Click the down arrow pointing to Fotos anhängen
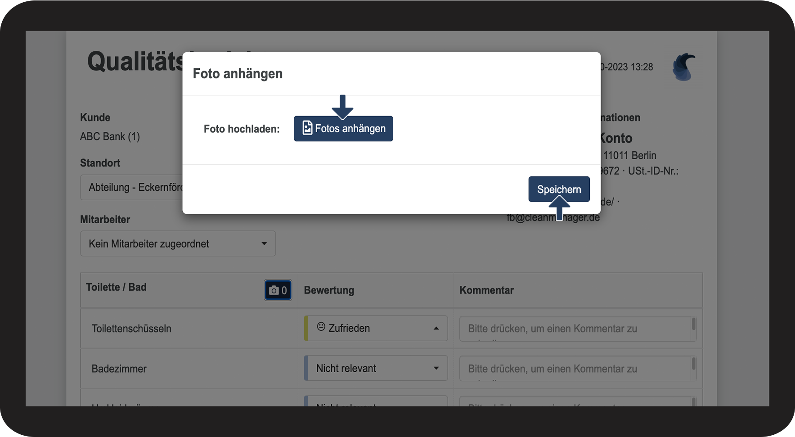This screenshot has height=437, width=795. [342, 107]
